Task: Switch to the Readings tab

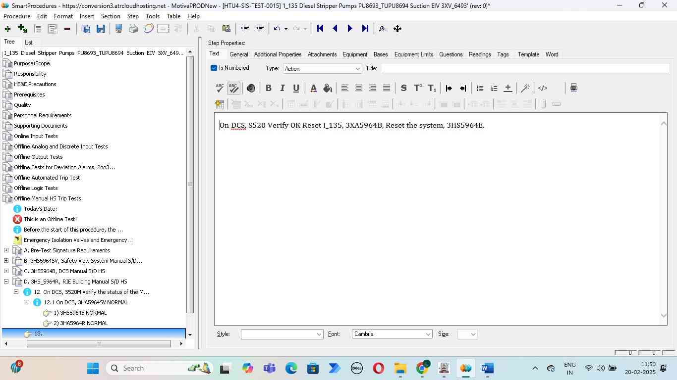Action: click(480, 54)
